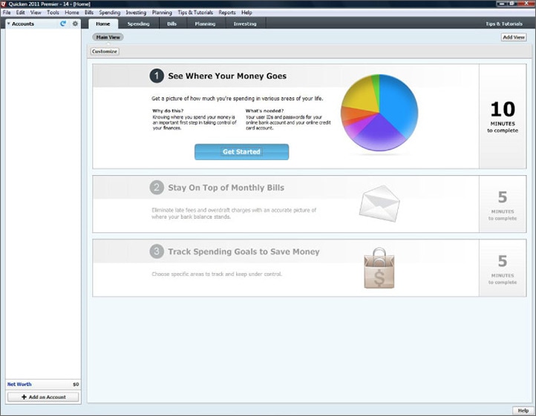Click the 5 minutes panel for Spending Goals
This screenshot has height=416, width=536.
[503, 268]
